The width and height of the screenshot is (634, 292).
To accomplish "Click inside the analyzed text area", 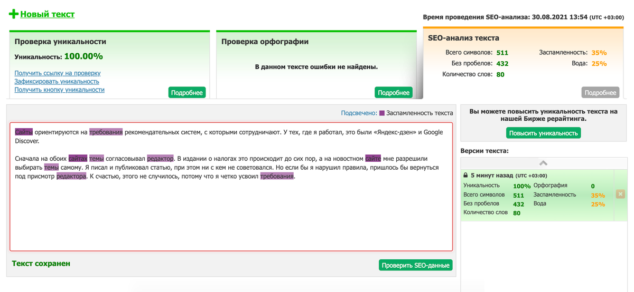I will coord(231,187).
